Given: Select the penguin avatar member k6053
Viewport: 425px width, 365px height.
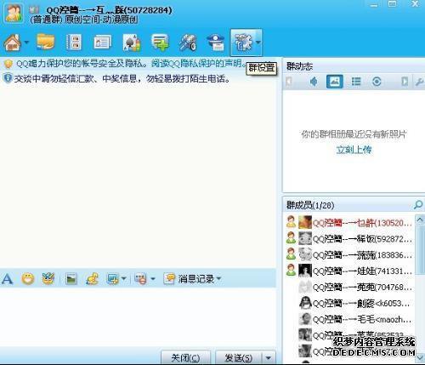Looking at the screenshot, I should pos(349,304).
